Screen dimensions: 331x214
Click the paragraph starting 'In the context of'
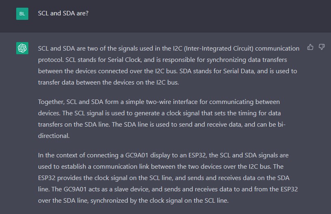tap(168, 178)
